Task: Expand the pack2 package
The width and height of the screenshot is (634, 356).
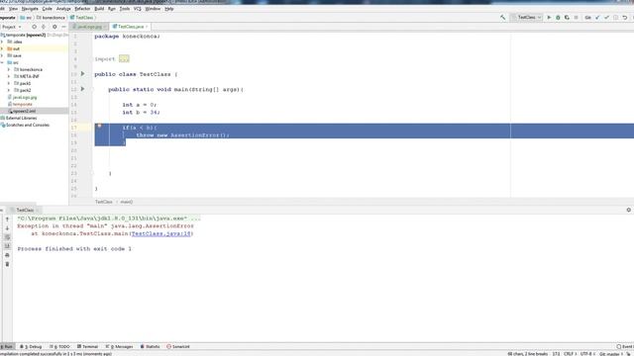Action: [9, 90]
